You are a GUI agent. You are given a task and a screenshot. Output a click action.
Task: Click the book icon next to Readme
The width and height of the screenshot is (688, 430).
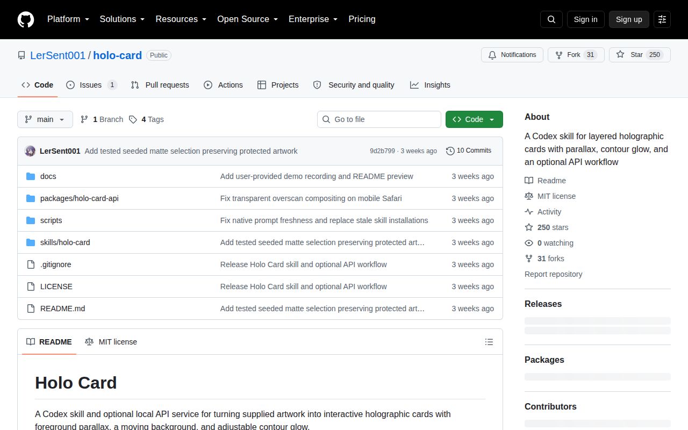tap(529, 181)
